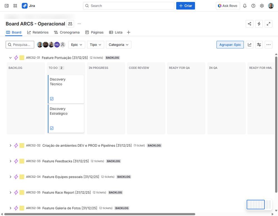Open notifications bell icon

[245, 6]
